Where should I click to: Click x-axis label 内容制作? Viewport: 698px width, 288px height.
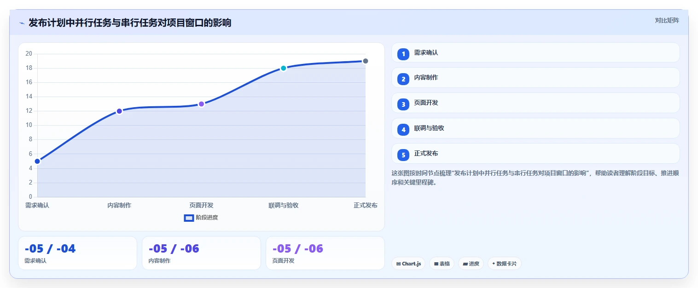pyautogui.click(x=119, y=205)
